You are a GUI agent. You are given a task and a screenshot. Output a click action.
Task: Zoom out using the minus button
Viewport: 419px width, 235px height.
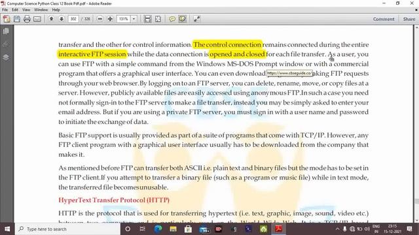click(x=100, y=19)
